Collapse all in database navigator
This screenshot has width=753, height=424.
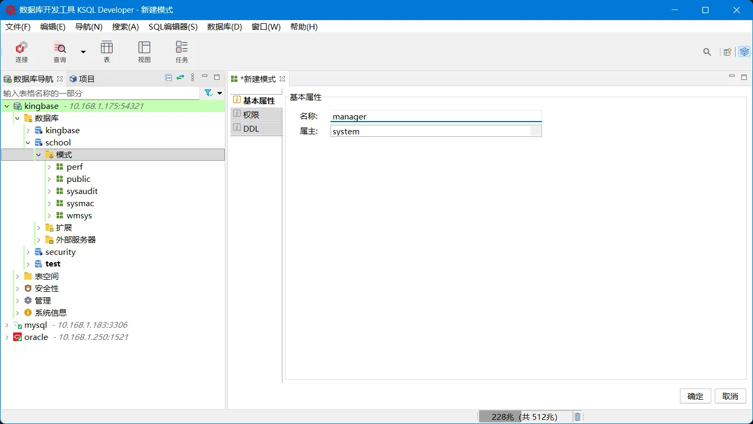pyautogui.click(x=167, y=78)
